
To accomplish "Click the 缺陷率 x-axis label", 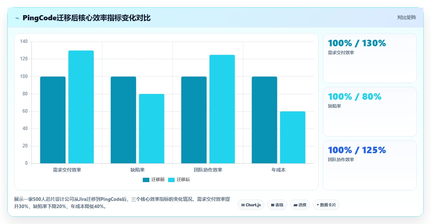I will 137,170.
